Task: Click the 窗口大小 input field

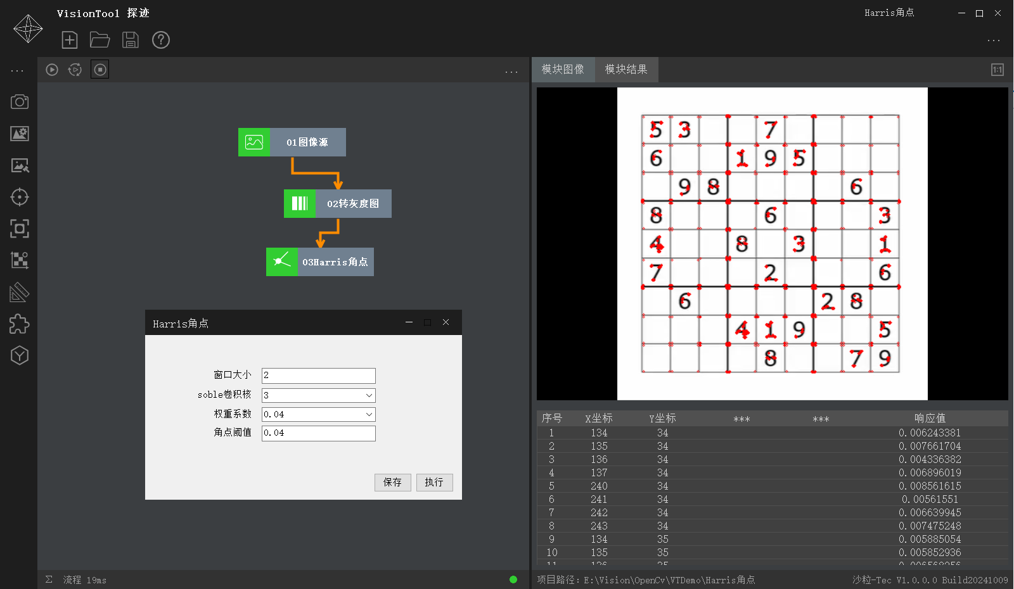Action: [319, 376]
